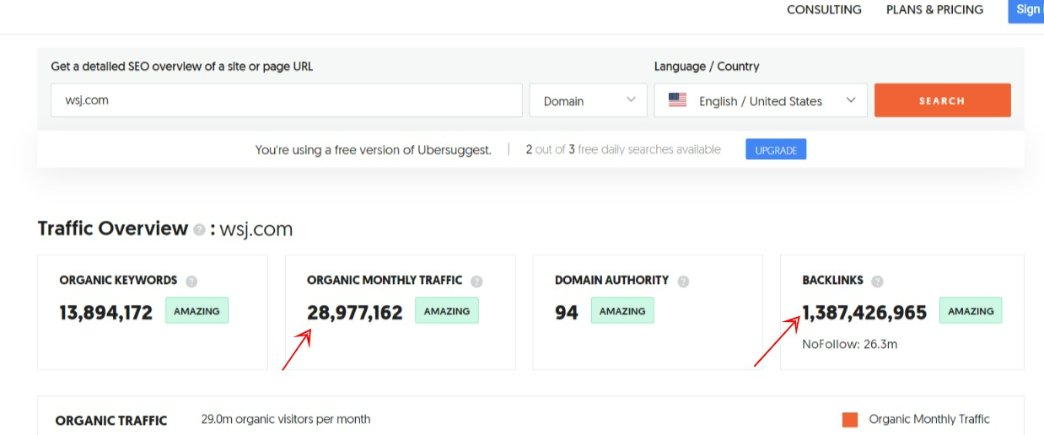The height and width of the screenshot is (435, 1044).
Task: Open the Consulting menu item
Action: (x=824, y=10)
